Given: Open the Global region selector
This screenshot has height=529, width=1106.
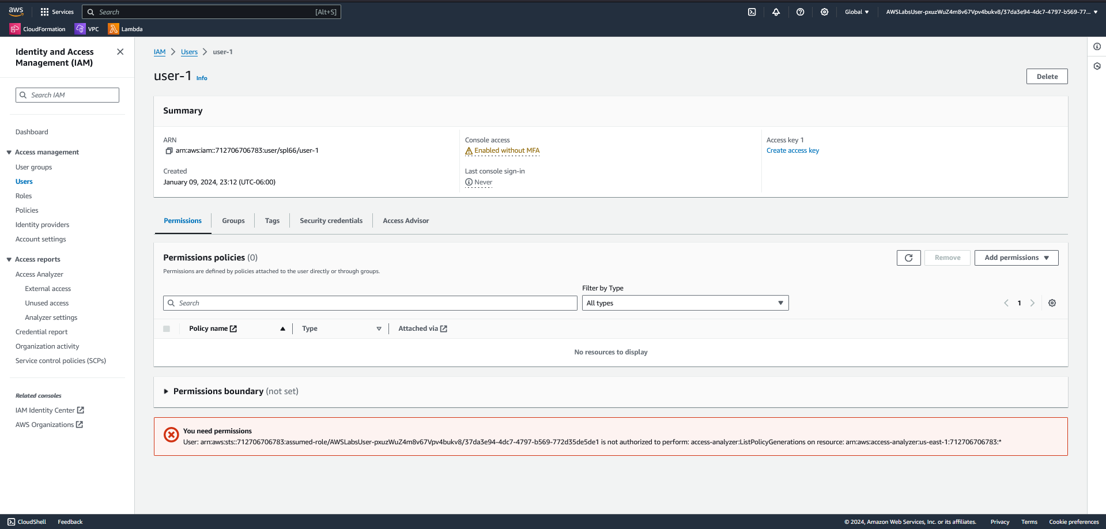Looking at the screenshot, I should click(857, 12).
